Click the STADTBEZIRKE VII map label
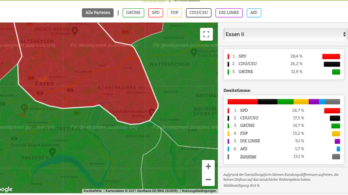Viewport: 348px width, 195px height. coord(121,87)
